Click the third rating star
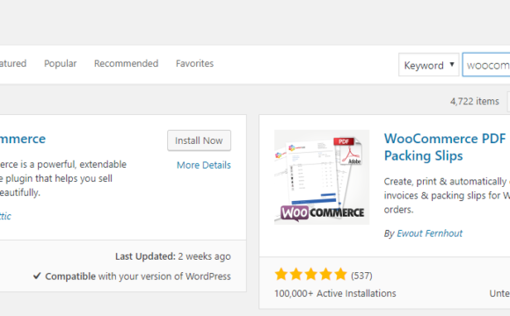510x316 pixels. [x=311, y=274]
